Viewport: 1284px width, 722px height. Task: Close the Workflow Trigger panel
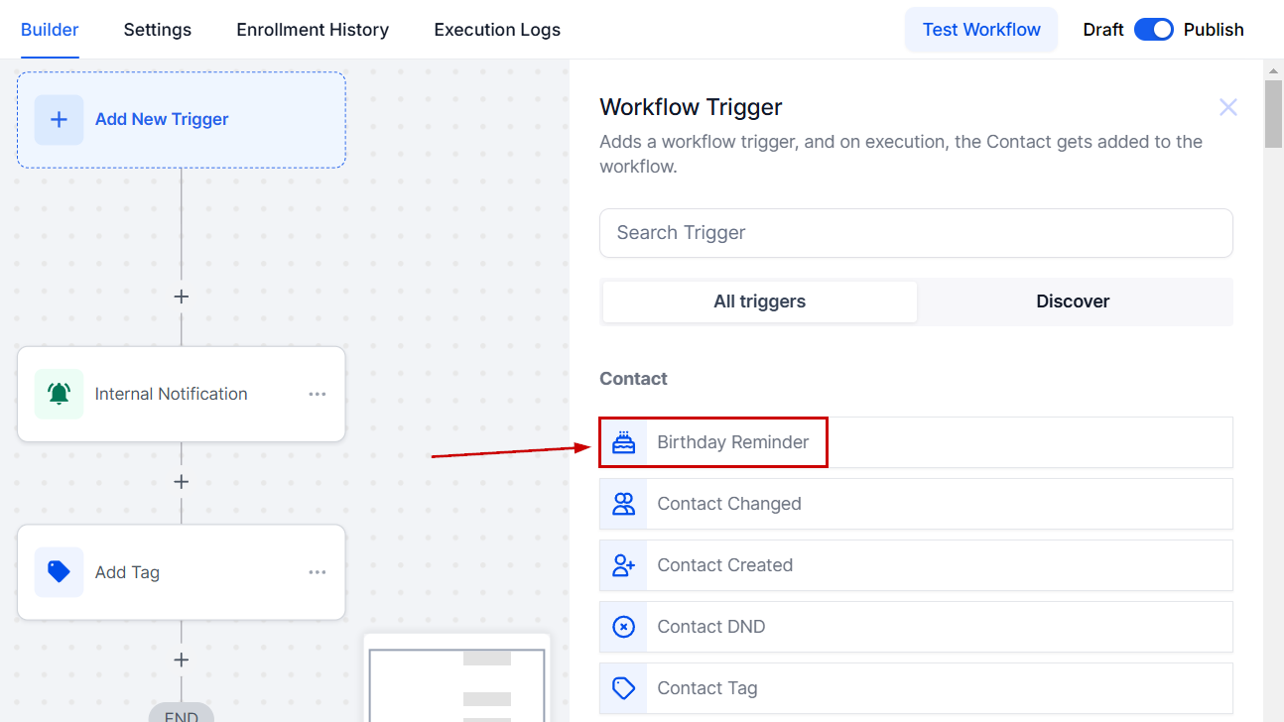coord(1228,107)
